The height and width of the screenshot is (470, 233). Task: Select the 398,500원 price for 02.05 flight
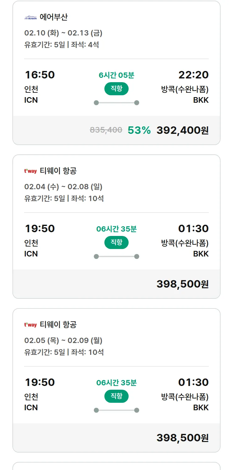coord(182,438)
